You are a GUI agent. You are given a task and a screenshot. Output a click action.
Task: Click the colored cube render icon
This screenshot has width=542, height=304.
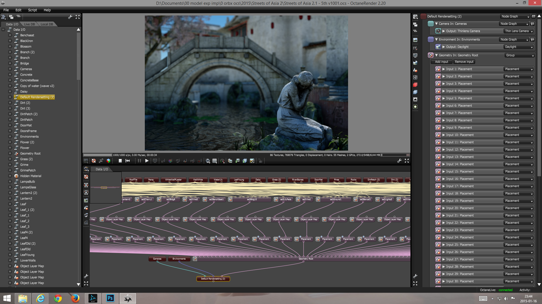tap(108, 161)
